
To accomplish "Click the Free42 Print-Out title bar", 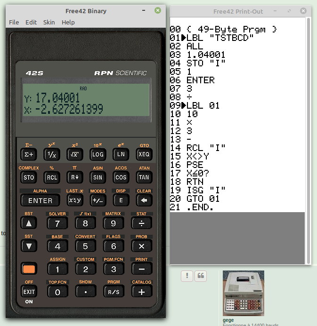I will [x=240, y=11].
